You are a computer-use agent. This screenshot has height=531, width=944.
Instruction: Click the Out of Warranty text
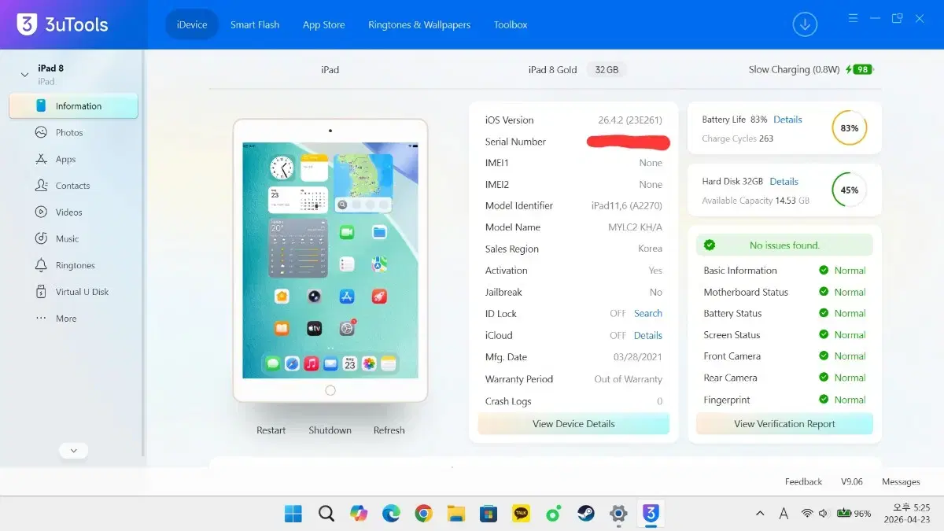click(x=629, y=379)
